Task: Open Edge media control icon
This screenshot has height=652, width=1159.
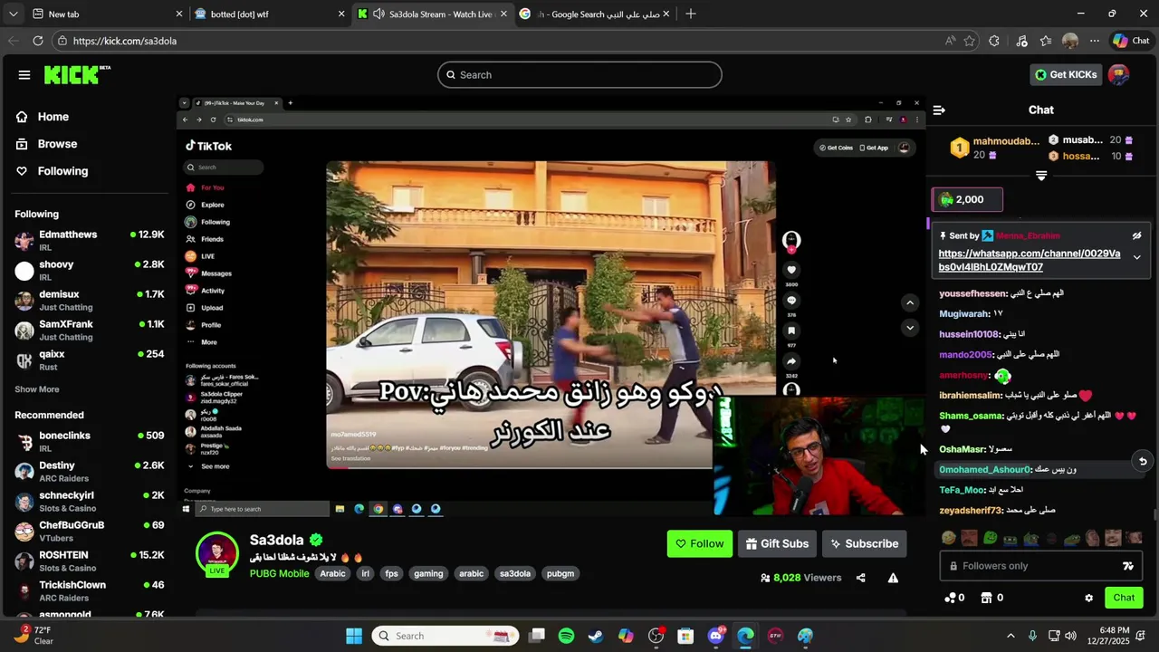Action: coord(1021,41)
